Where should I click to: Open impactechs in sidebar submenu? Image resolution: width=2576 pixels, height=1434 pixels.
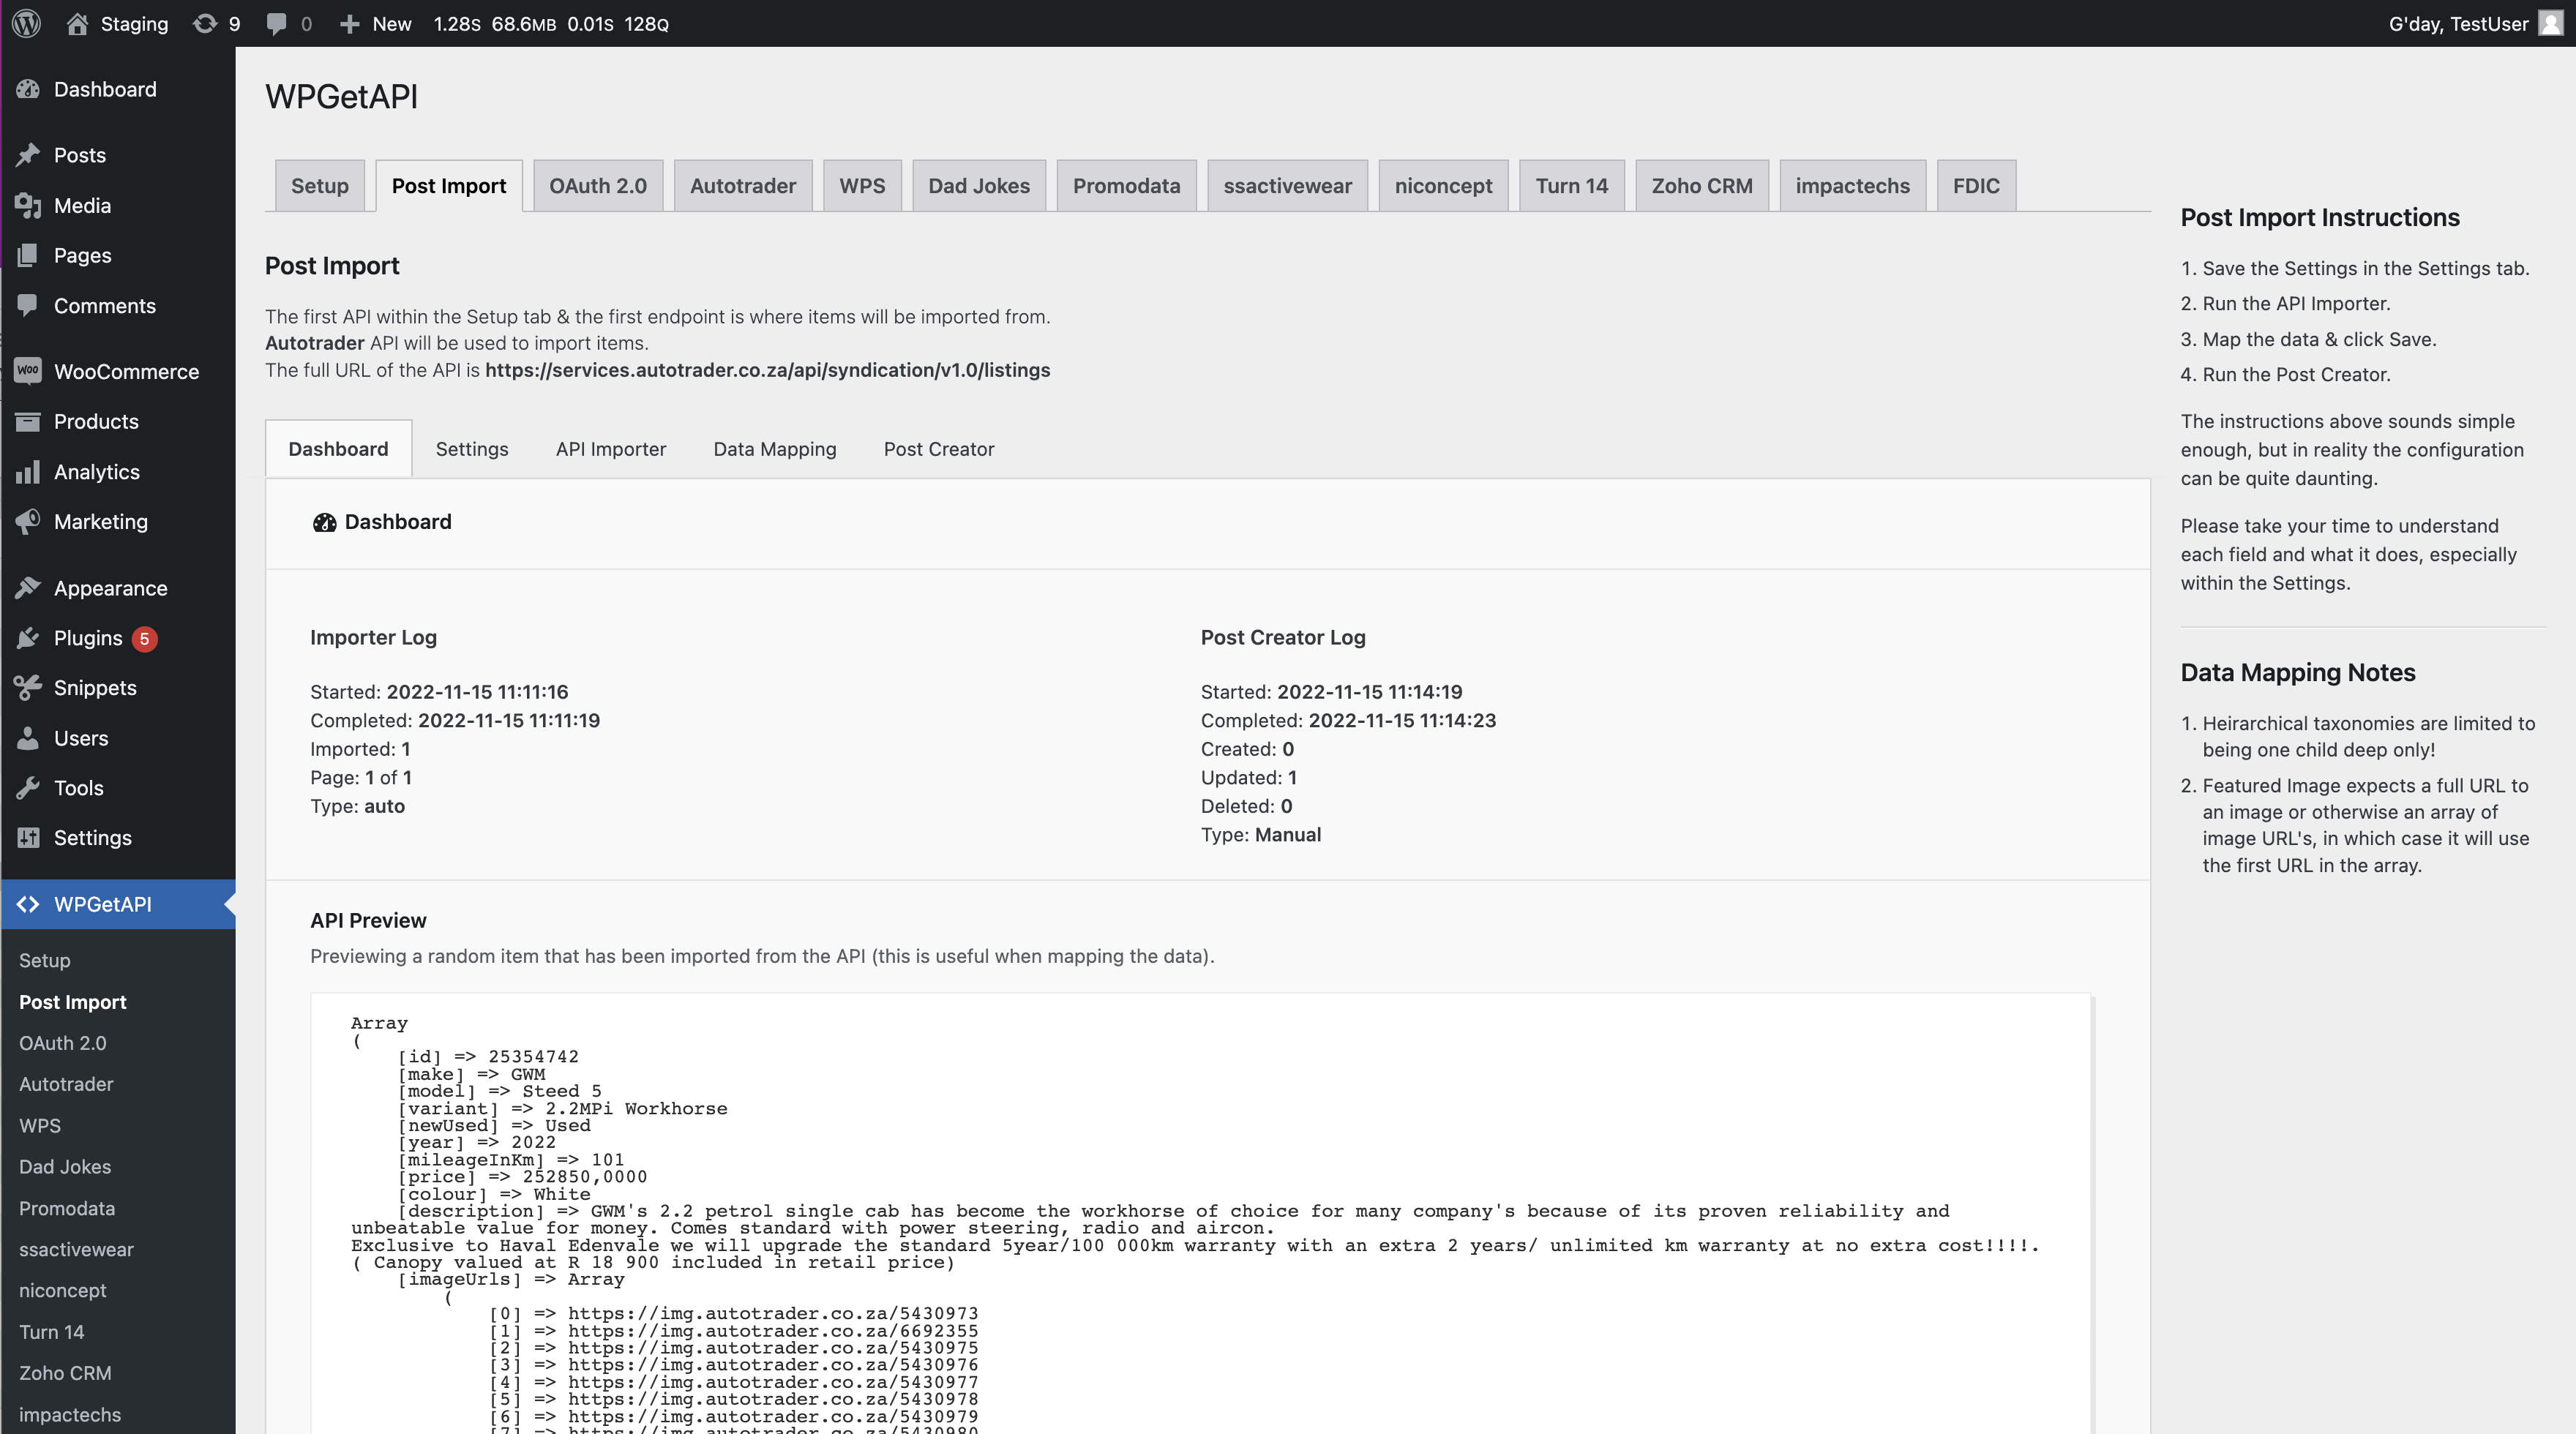click(x=70, y=1415)
